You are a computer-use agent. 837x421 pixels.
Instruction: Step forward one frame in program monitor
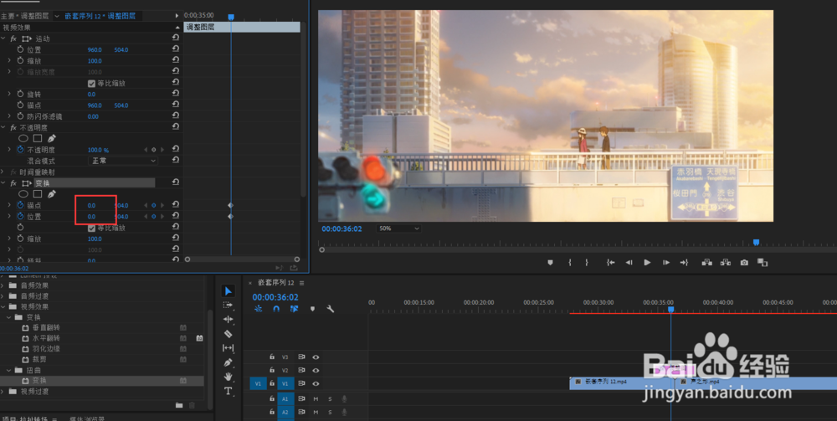click(x=666, y=263)
